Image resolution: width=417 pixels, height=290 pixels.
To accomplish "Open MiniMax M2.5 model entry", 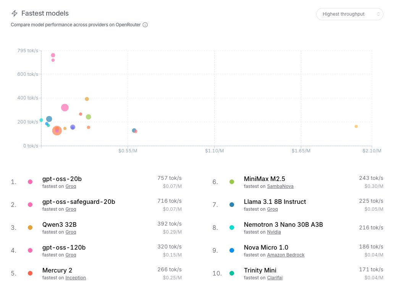I will coord(264,179).
